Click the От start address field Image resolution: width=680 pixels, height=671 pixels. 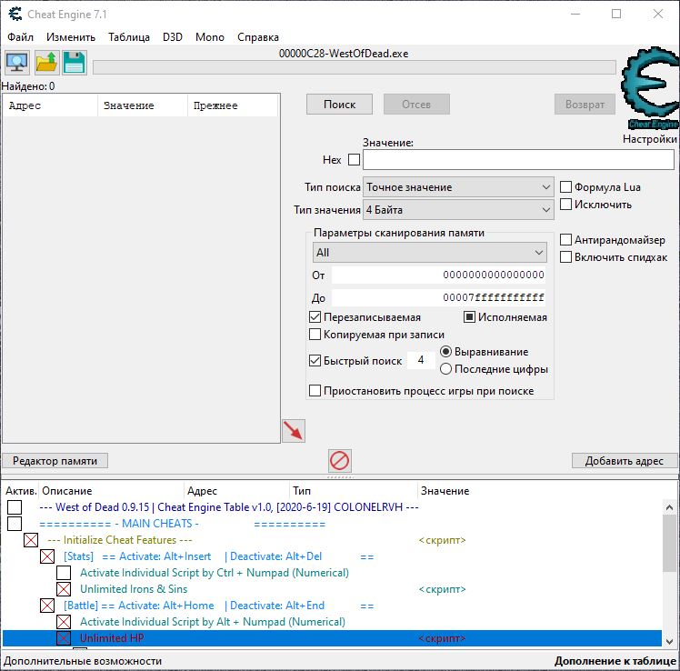pos(438,275)
